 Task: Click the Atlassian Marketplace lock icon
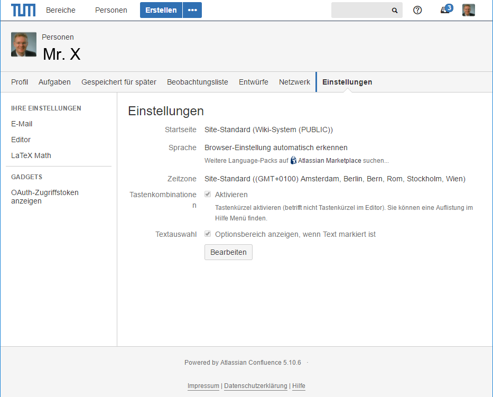[x=293, y=160]
